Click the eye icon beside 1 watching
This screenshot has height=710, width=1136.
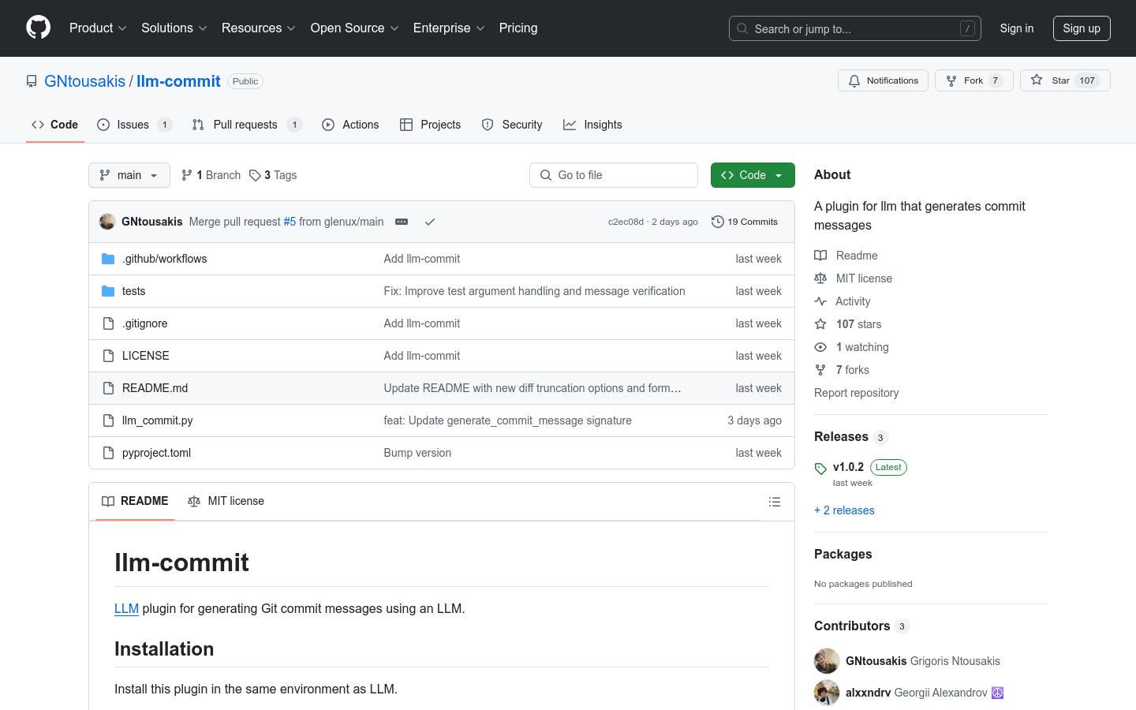pos(820,346)
